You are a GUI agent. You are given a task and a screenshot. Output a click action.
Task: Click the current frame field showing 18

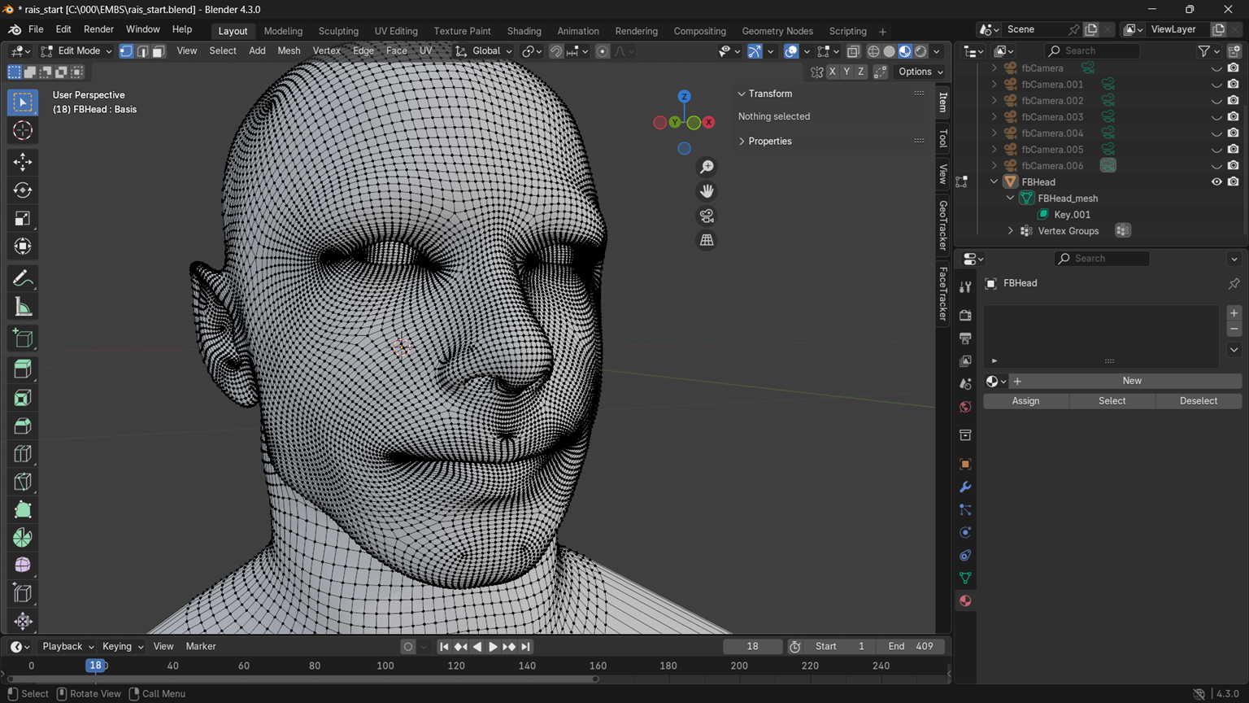(752, 647)
